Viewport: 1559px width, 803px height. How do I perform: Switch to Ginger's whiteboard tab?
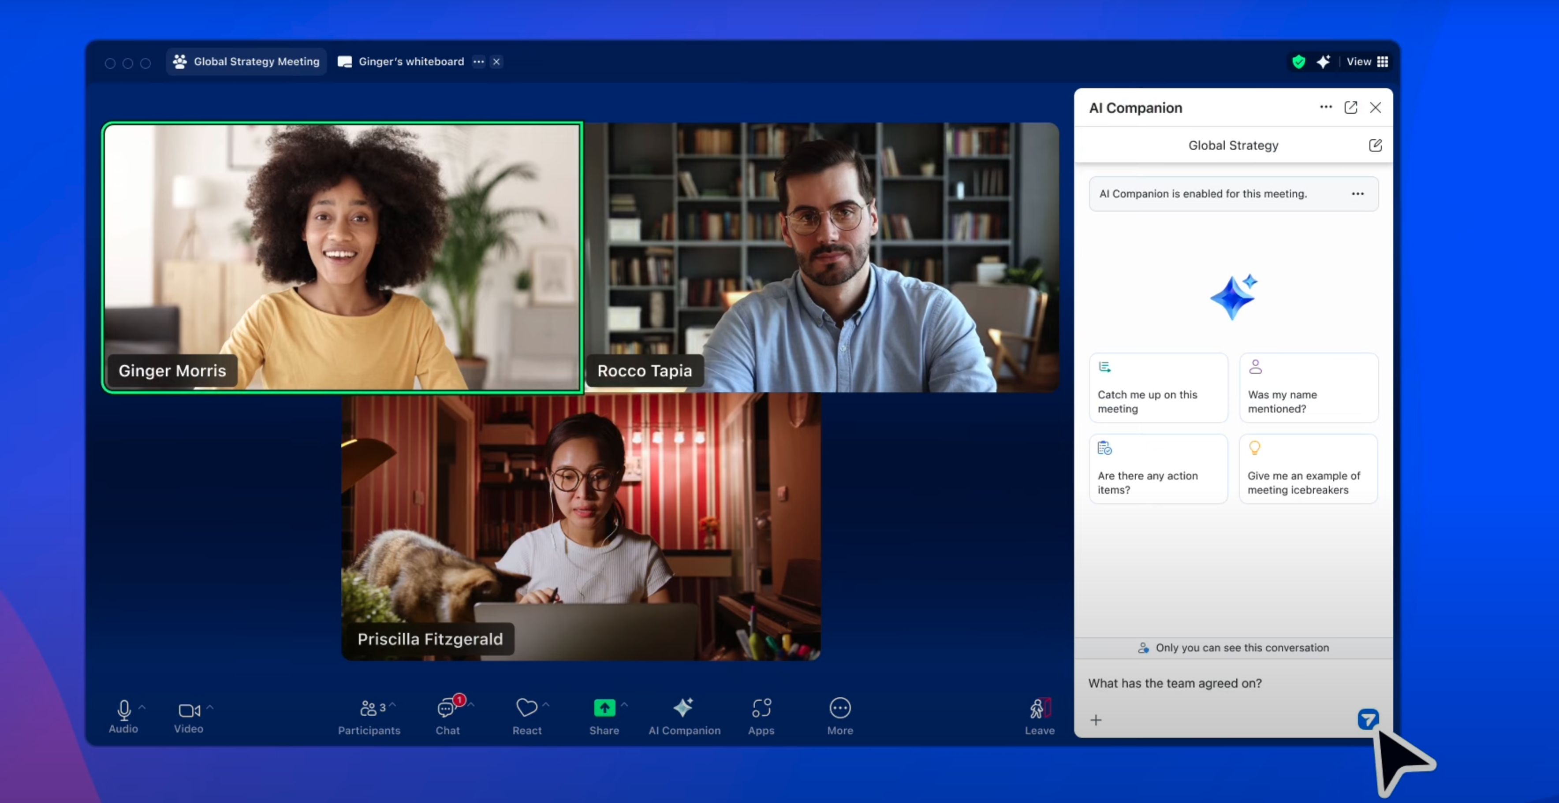coord(401,62)
